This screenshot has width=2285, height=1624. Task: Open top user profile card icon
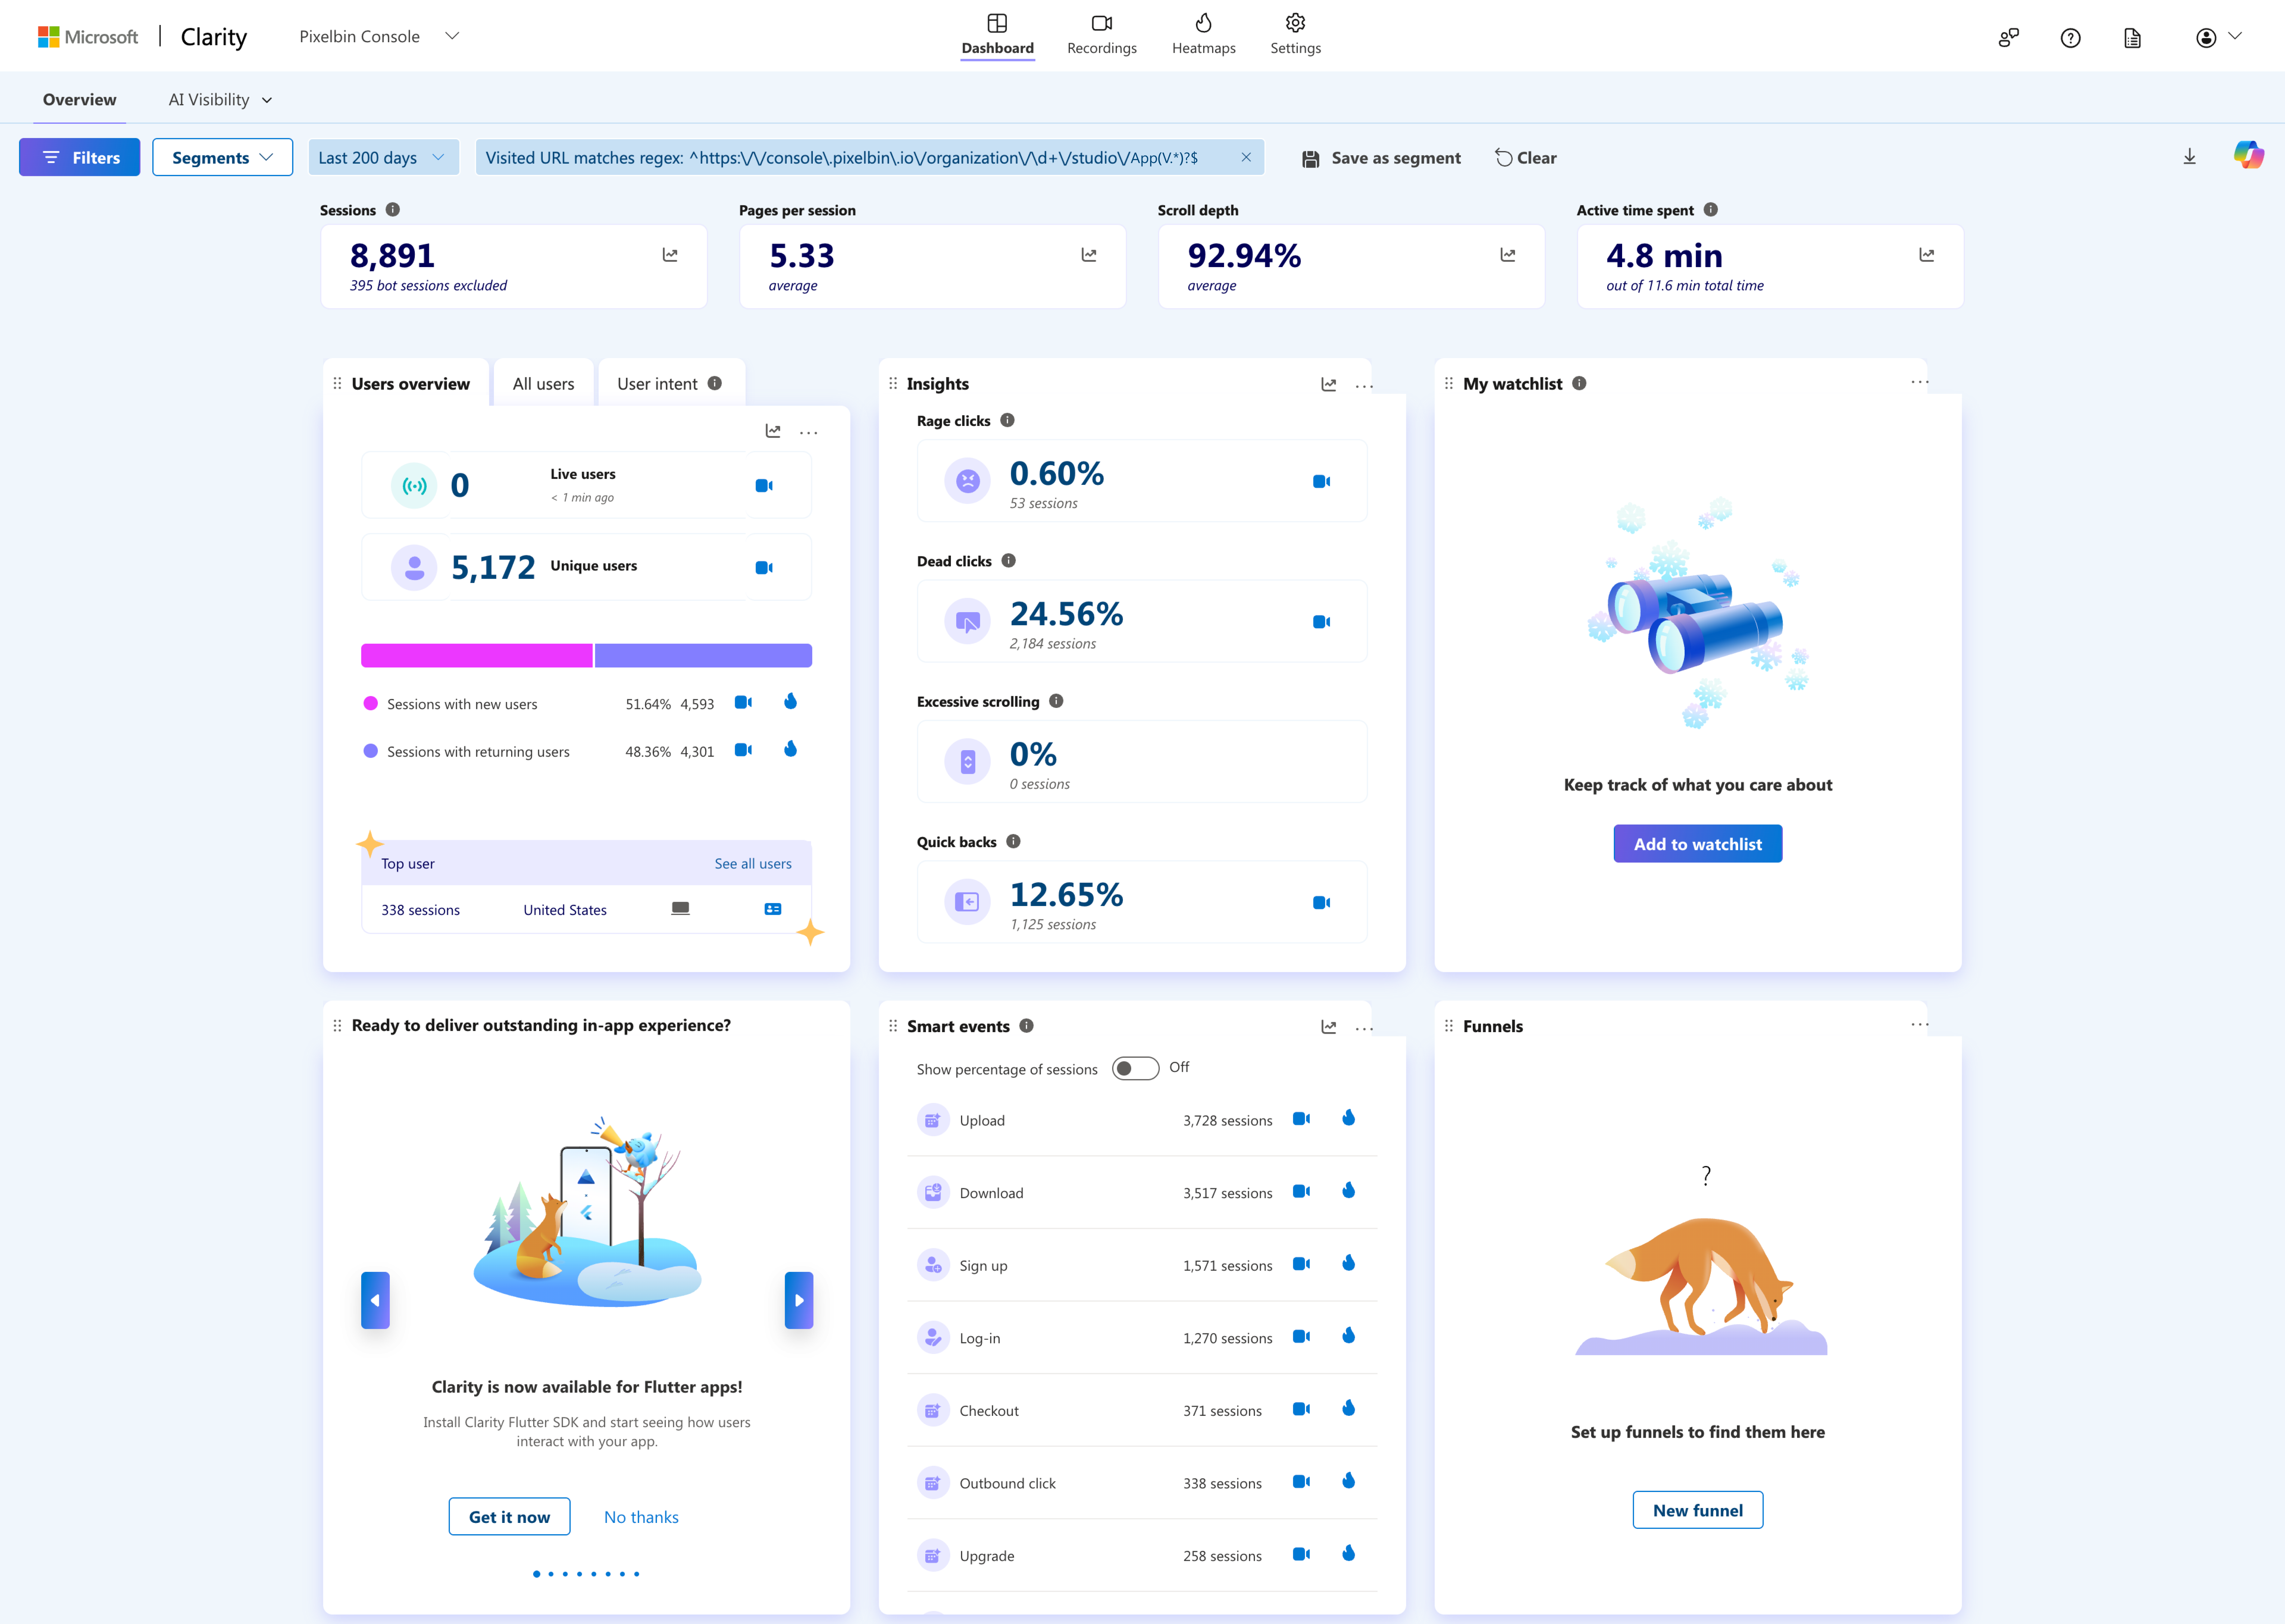pos(773,909)
